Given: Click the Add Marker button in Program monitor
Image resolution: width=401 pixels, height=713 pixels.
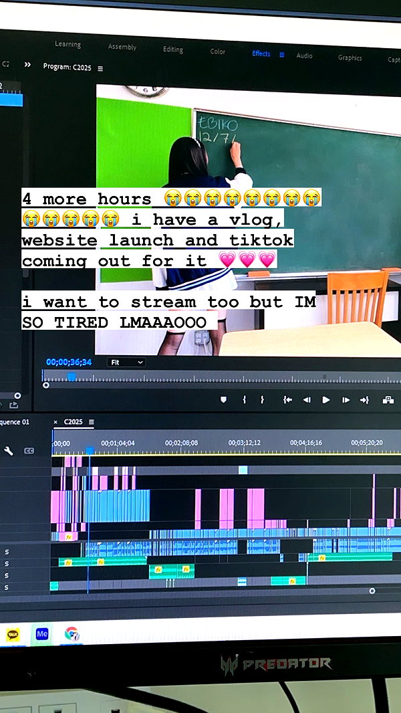Looking at the screenshot, I should [x=223, y=399].
